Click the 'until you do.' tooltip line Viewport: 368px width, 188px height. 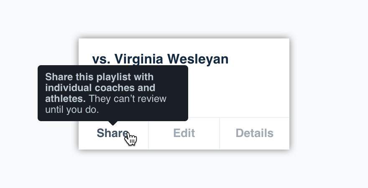[72, 110]
